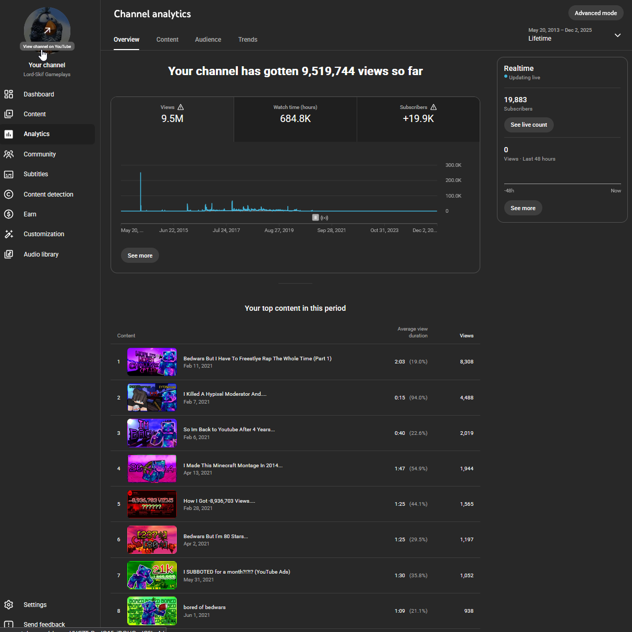Open Subtitles via its sidebar icon
Image resolution: width=632 pixels, height=632 pixels.
(9, 174)
